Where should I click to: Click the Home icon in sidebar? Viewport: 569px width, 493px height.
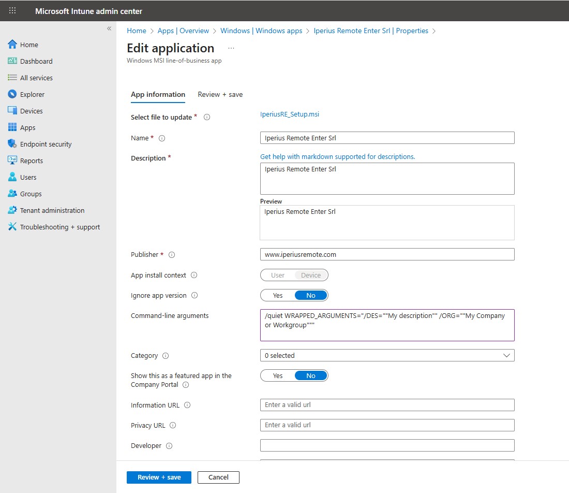(x=12, y=45)
